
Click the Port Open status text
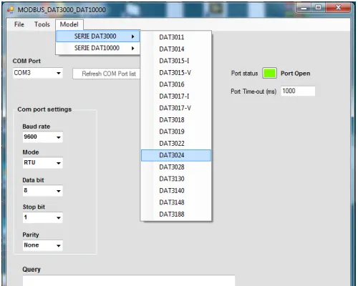[296, 74]
